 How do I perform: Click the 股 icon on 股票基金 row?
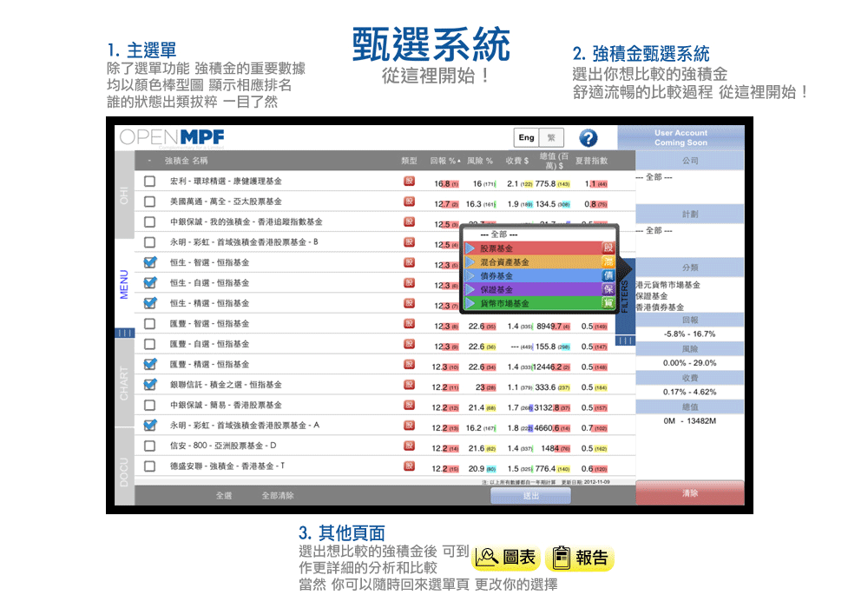tap(608, 248)
